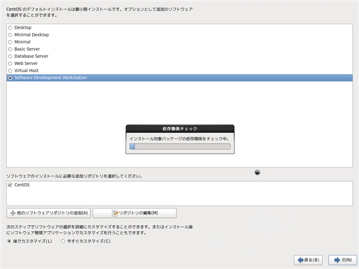
Task: Select the Desktop radio button
Action: pos(10,27)
